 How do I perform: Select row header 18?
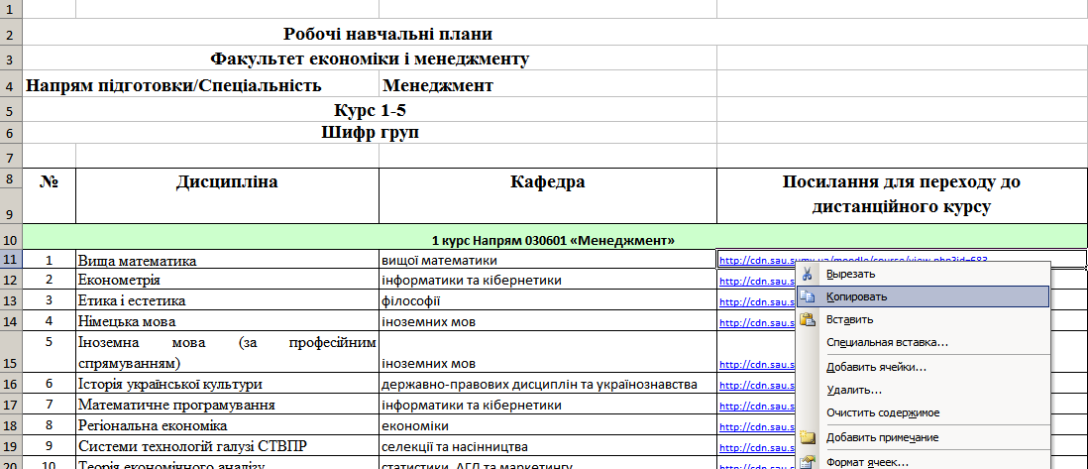click(11, 426)
